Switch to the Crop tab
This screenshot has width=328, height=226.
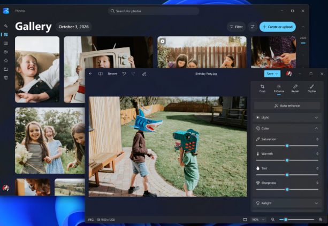(x=262, y=88)
